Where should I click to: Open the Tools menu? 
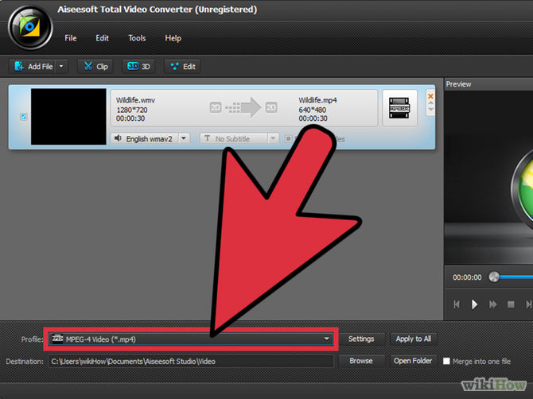(137, 38)
